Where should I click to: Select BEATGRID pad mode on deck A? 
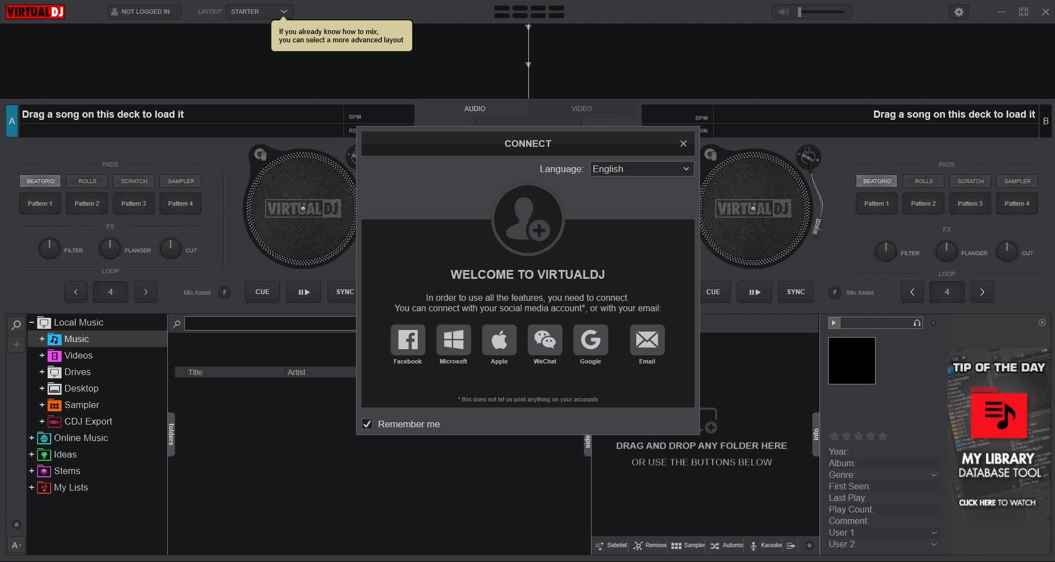41,181
